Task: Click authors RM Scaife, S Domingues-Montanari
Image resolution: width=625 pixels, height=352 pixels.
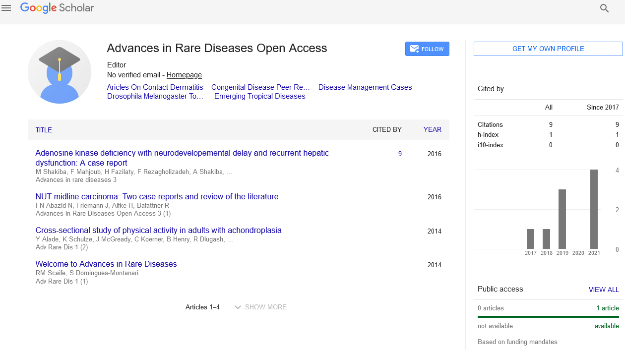Action: [87, 273]
